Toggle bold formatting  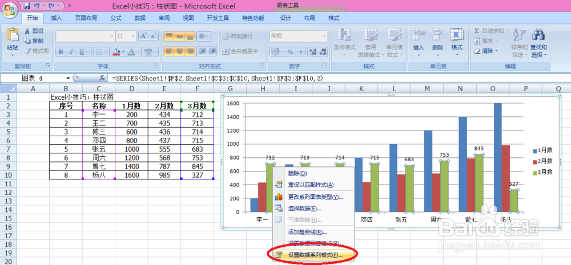pyautogui.click(x=61, y=52)
